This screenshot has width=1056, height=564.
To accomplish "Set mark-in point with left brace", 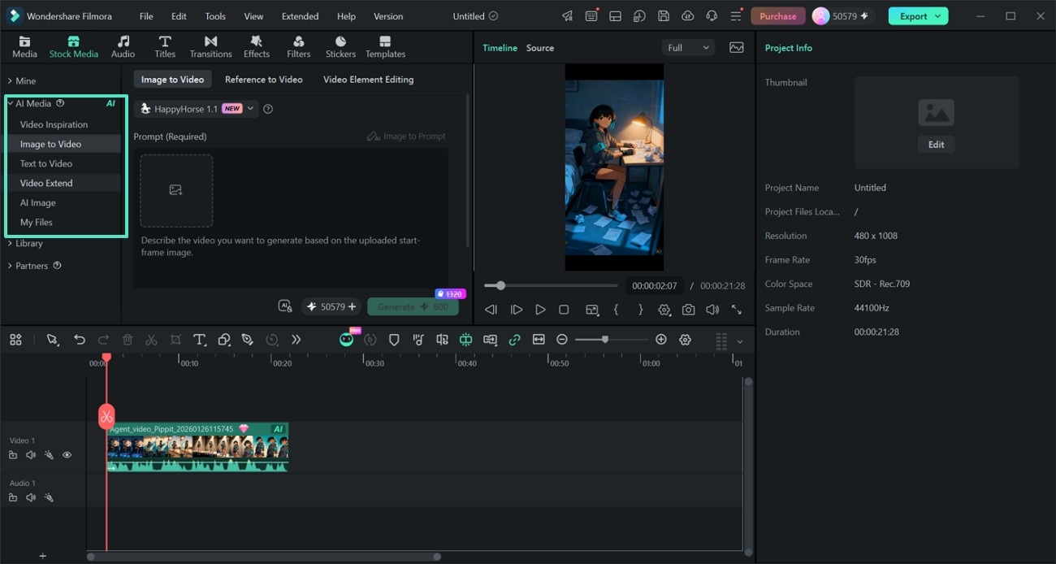I will coord(617,310).
